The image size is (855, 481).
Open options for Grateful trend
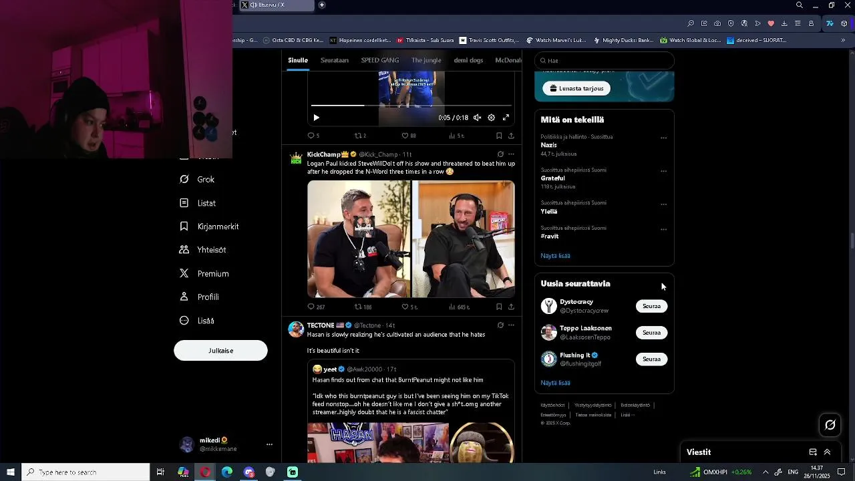663,171
